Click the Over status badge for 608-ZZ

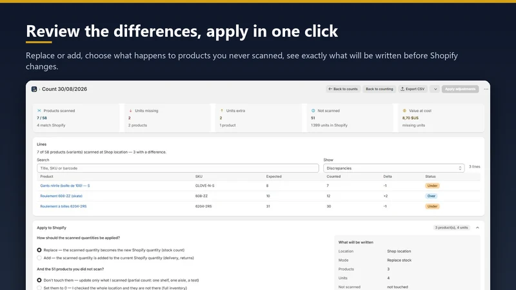431,196
